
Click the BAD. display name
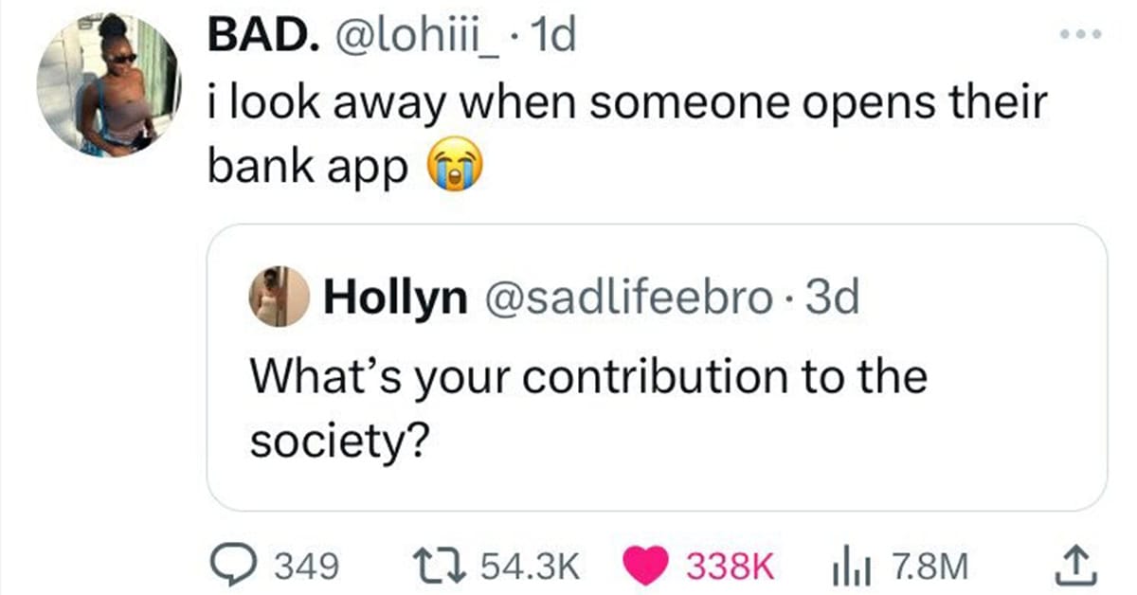262,39
